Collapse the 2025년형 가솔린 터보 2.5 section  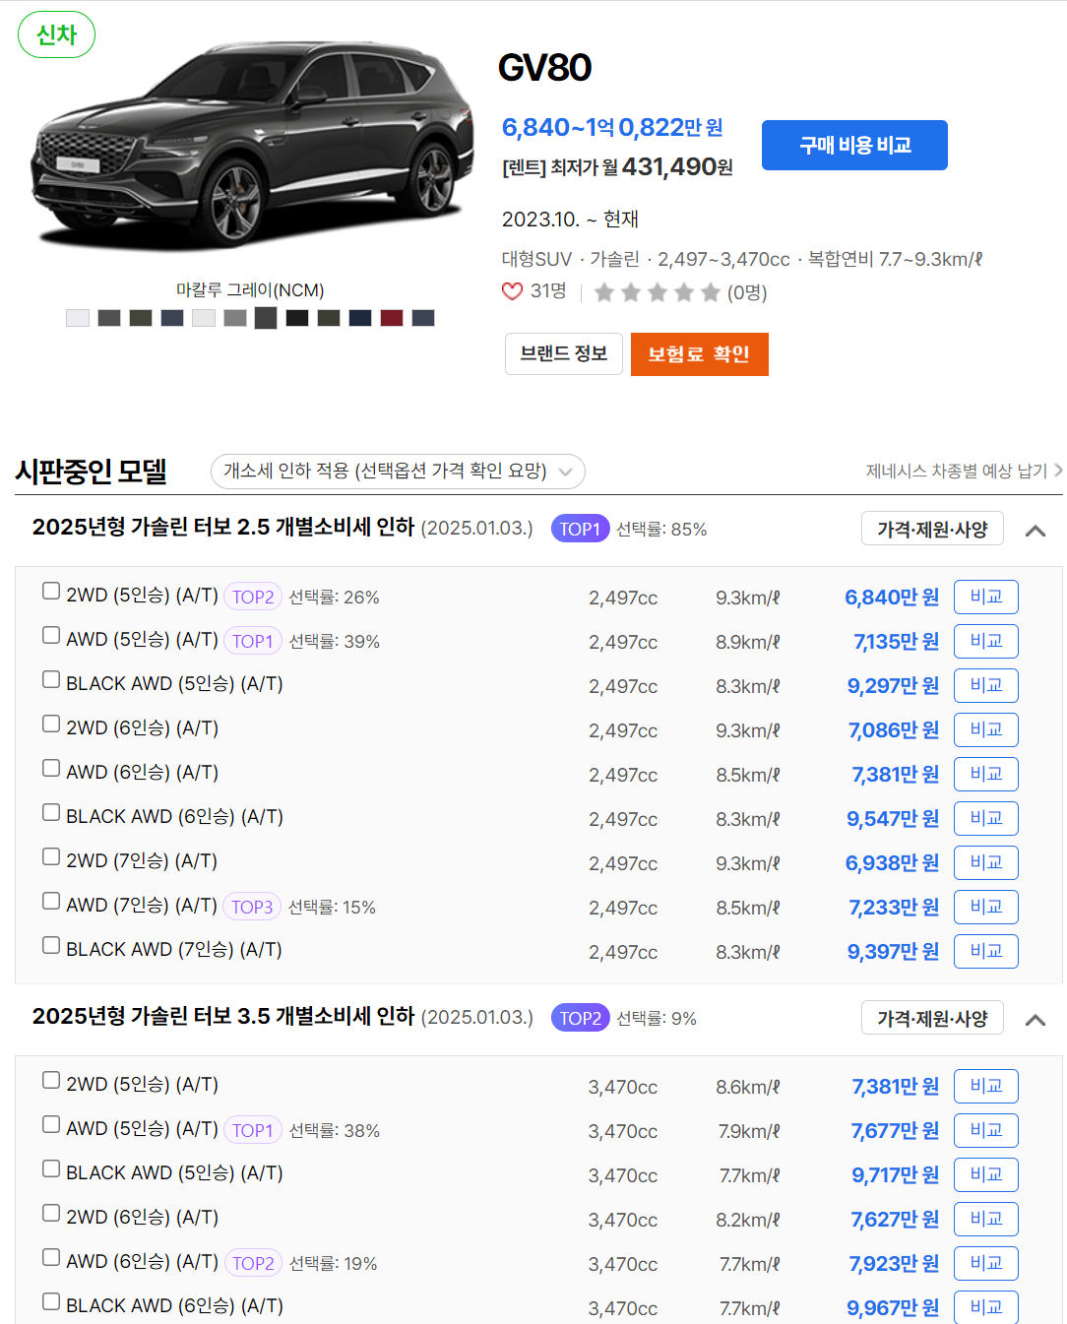[x=1035, y=531]
